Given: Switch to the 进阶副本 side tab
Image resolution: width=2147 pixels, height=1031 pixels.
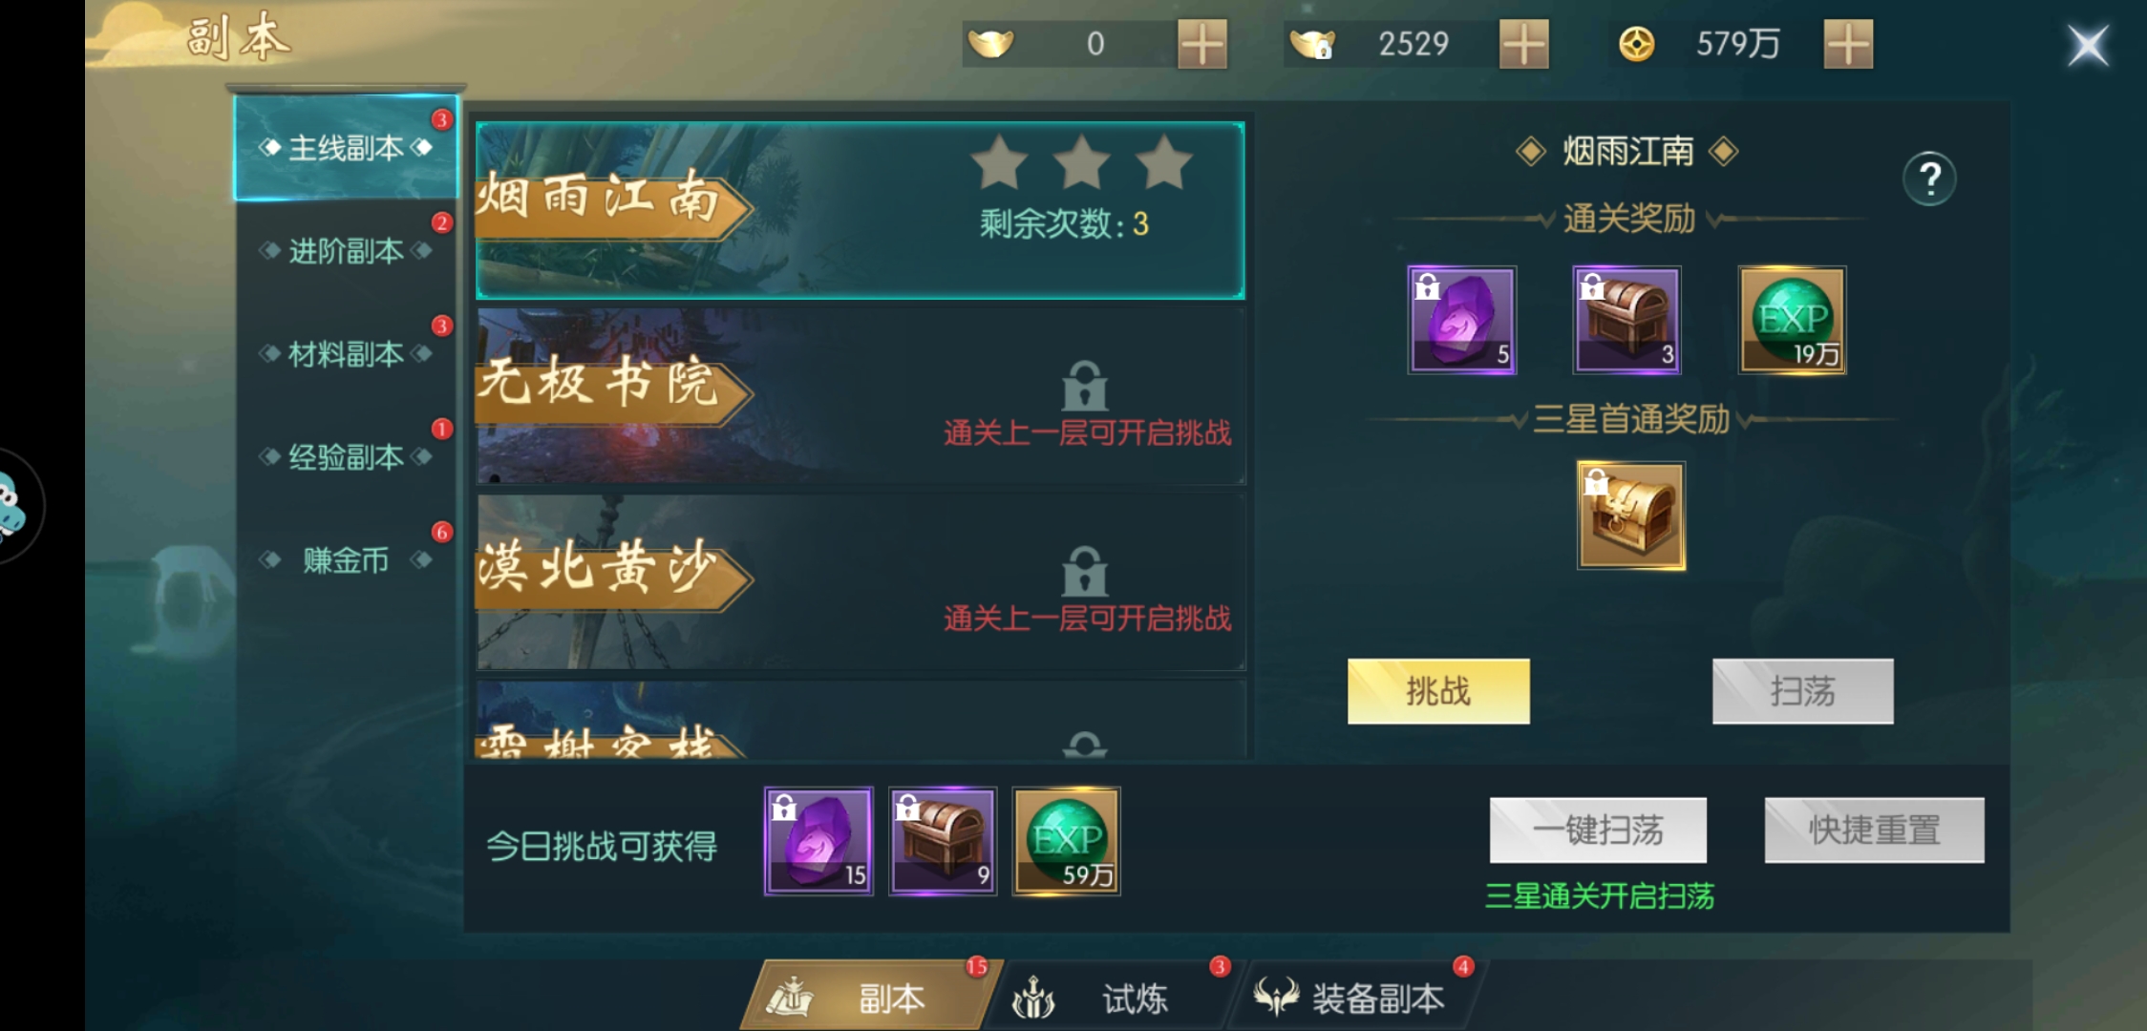Looking at the screenshot, I should coord(346,251).
